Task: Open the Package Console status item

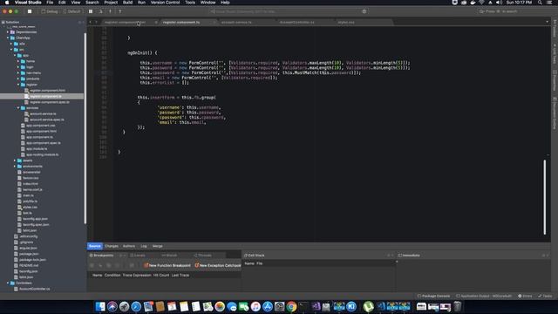Action: (434, 297)
